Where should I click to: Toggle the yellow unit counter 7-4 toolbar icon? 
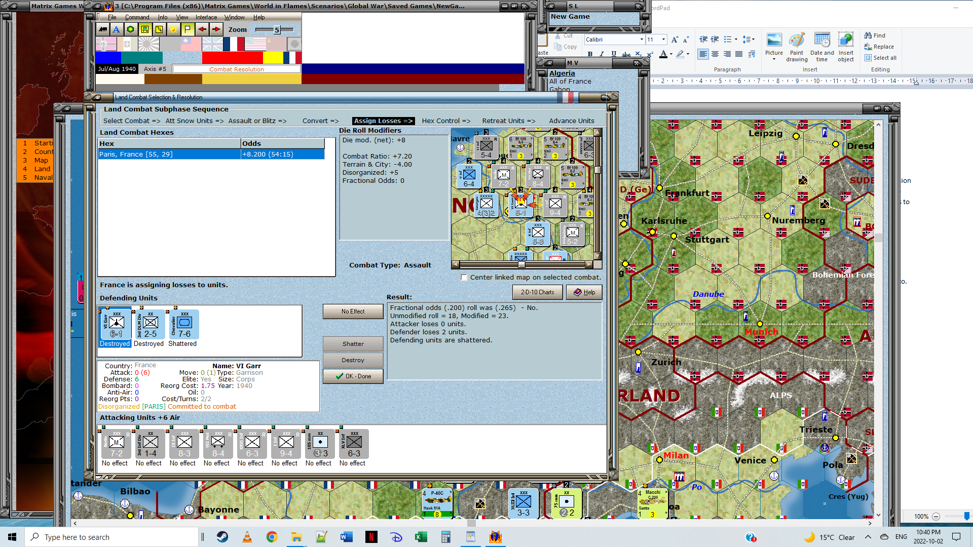point(145,29)
